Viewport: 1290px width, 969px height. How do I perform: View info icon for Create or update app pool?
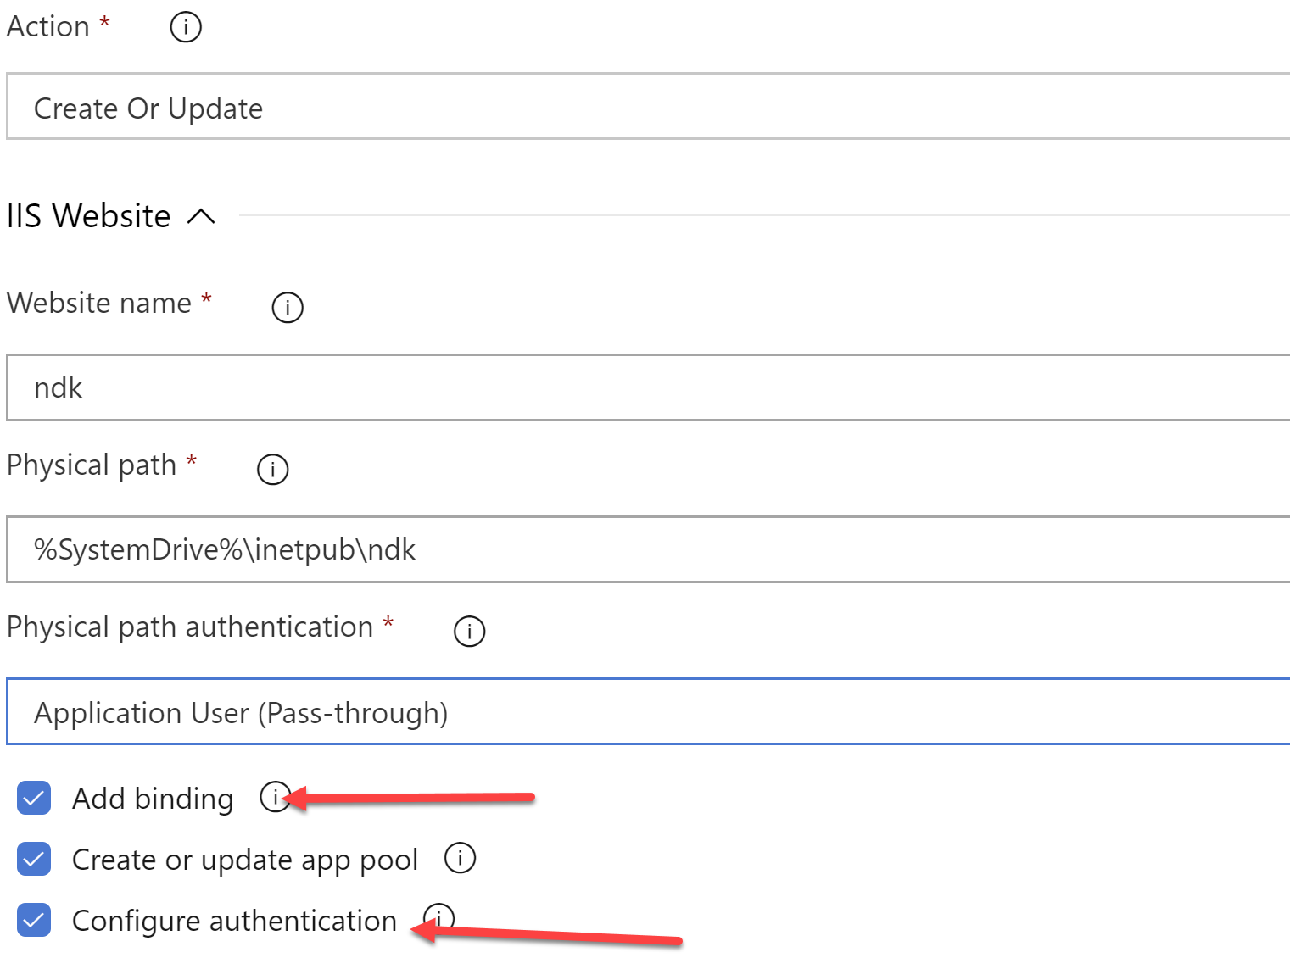pyautogui.click(x=460, y=858)
